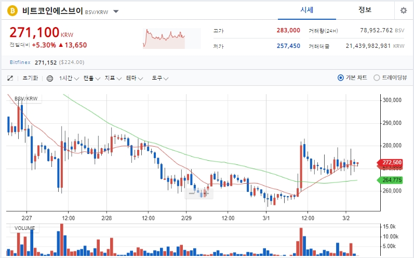Expand the 캔들 chart type dropdown

tap(91, 78)
